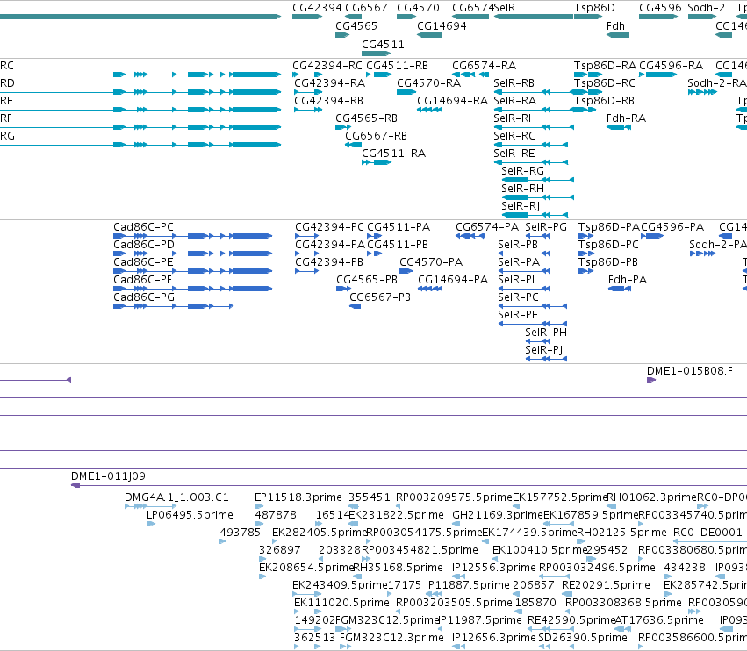Click the CG42394 gene label
This screenshot has width=747, height=651.
[317, 8]
